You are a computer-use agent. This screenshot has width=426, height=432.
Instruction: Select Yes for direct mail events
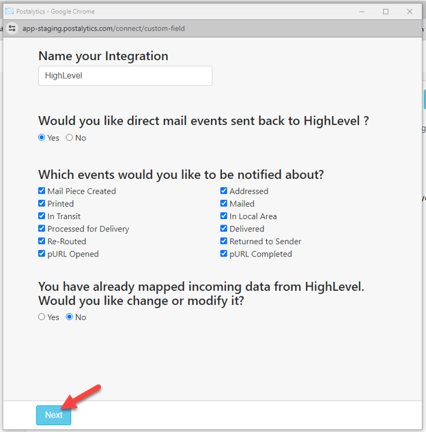click(42, 137)
